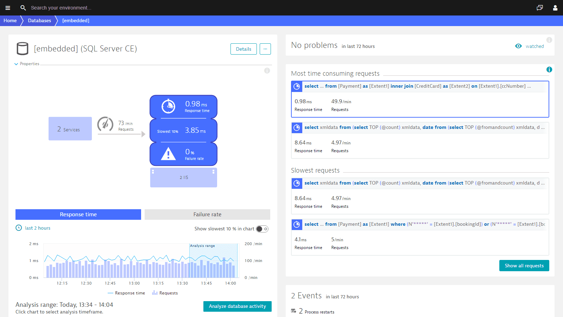Click clock icon of xmldata query under Most time consuming

(x=297, y=128)
